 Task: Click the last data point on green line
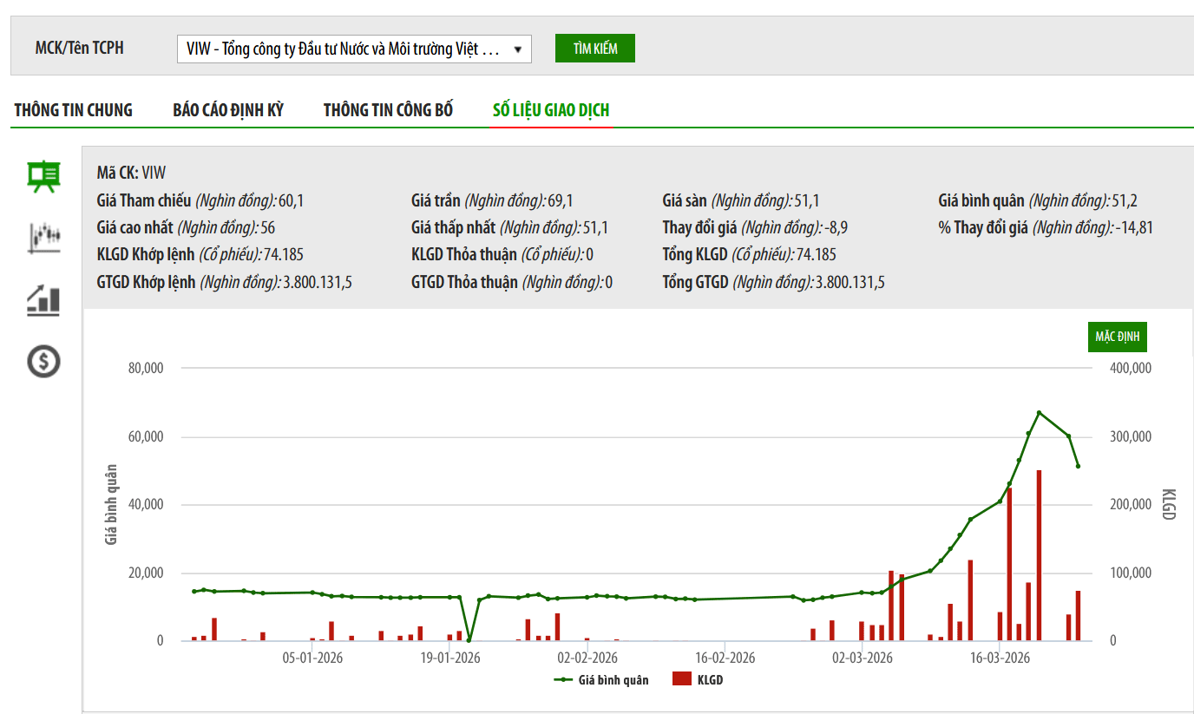pos(1078,467)
